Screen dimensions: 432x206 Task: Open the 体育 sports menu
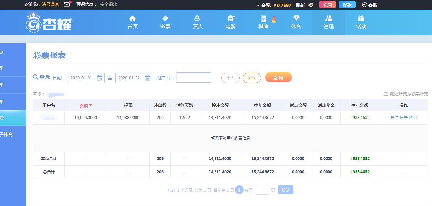click(x=296, y=22)
